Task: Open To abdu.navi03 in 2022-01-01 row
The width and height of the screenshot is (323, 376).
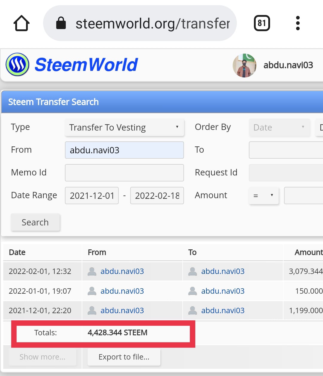Action: click(x=223, y=291)
